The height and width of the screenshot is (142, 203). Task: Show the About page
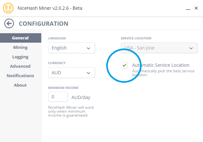click(x=20, y=85)
